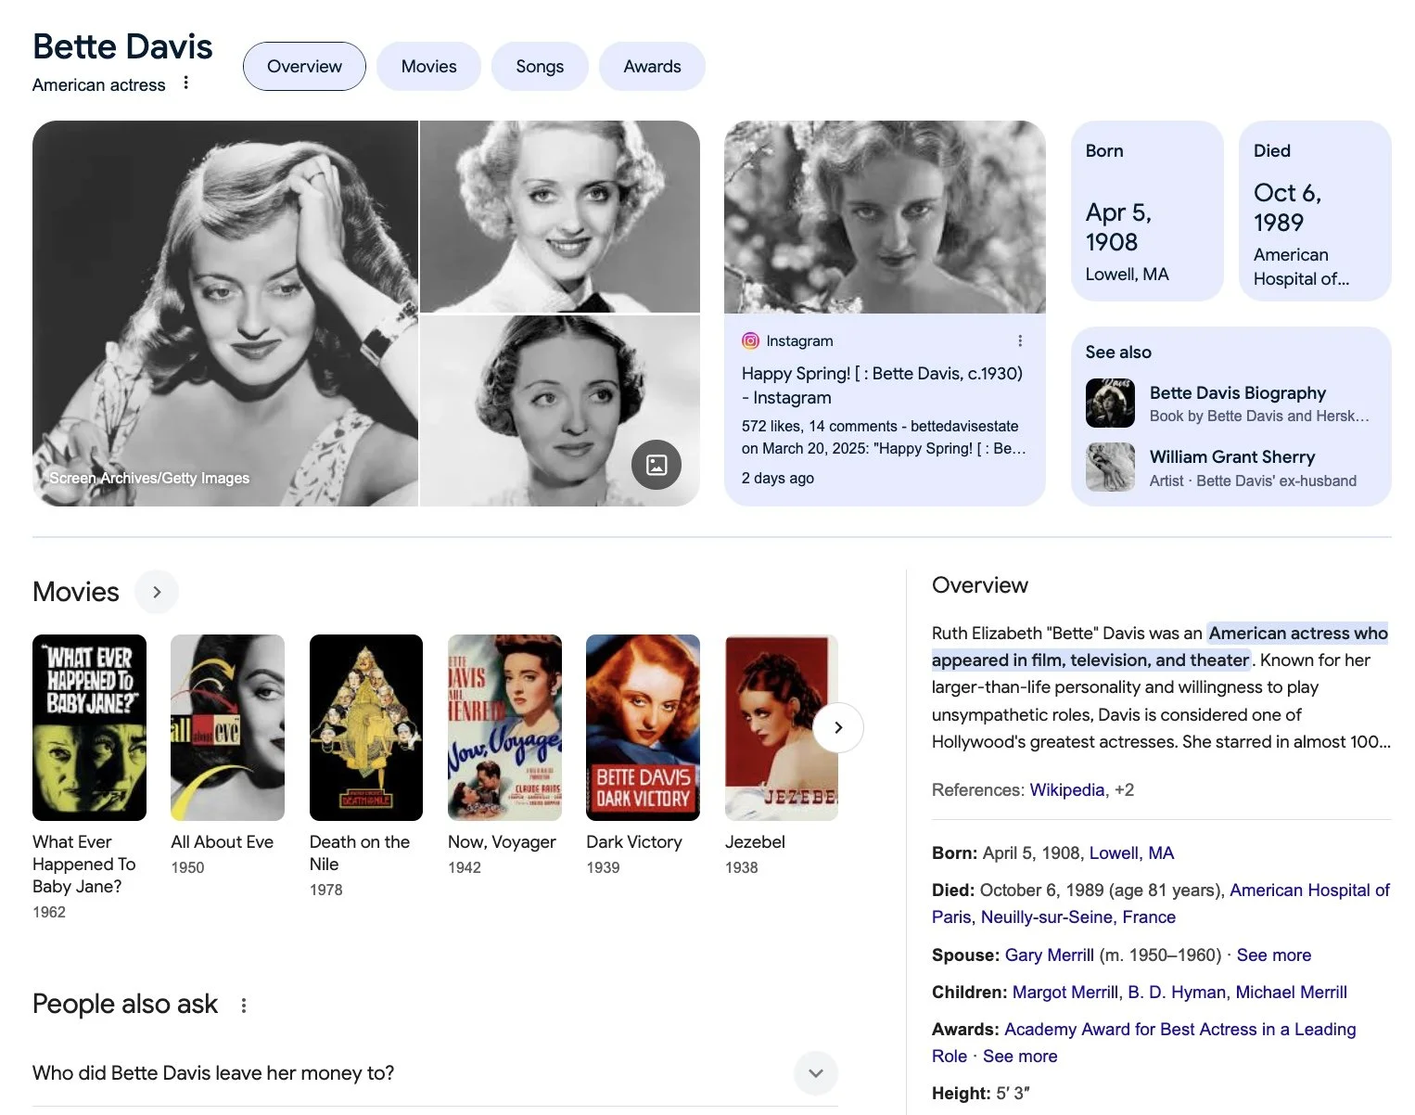This screenshot has height=1115, width=1415.
Task: Click See more next to Awards
Action: [1020, 1056]
